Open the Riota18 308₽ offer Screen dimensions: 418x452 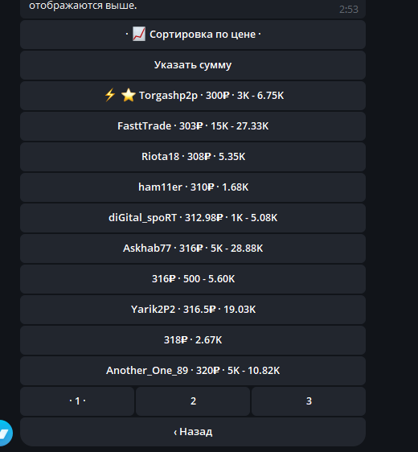(x=193, y=157)
